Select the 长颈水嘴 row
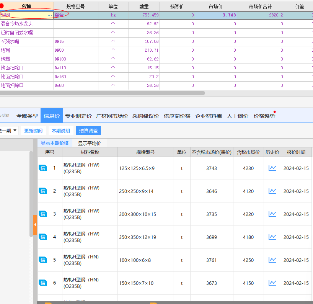Image resolution: width=313 pixels, height=304 pixels. coord(156,42)
